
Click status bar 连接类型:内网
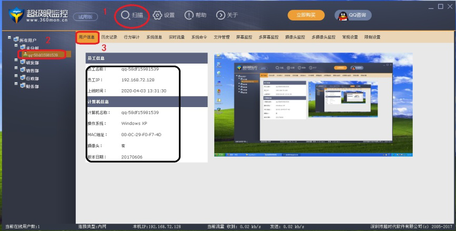(x=92, y=226)
